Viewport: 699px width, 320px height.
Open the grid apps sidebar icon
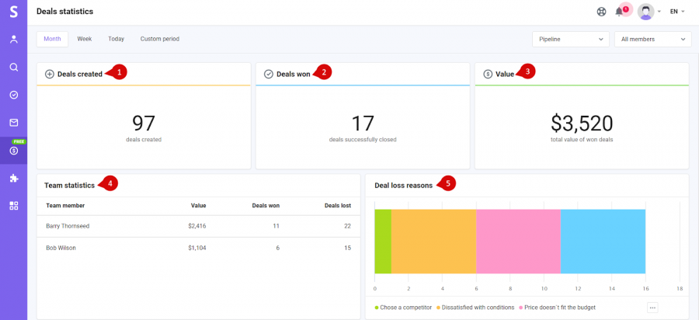[14, 206]
